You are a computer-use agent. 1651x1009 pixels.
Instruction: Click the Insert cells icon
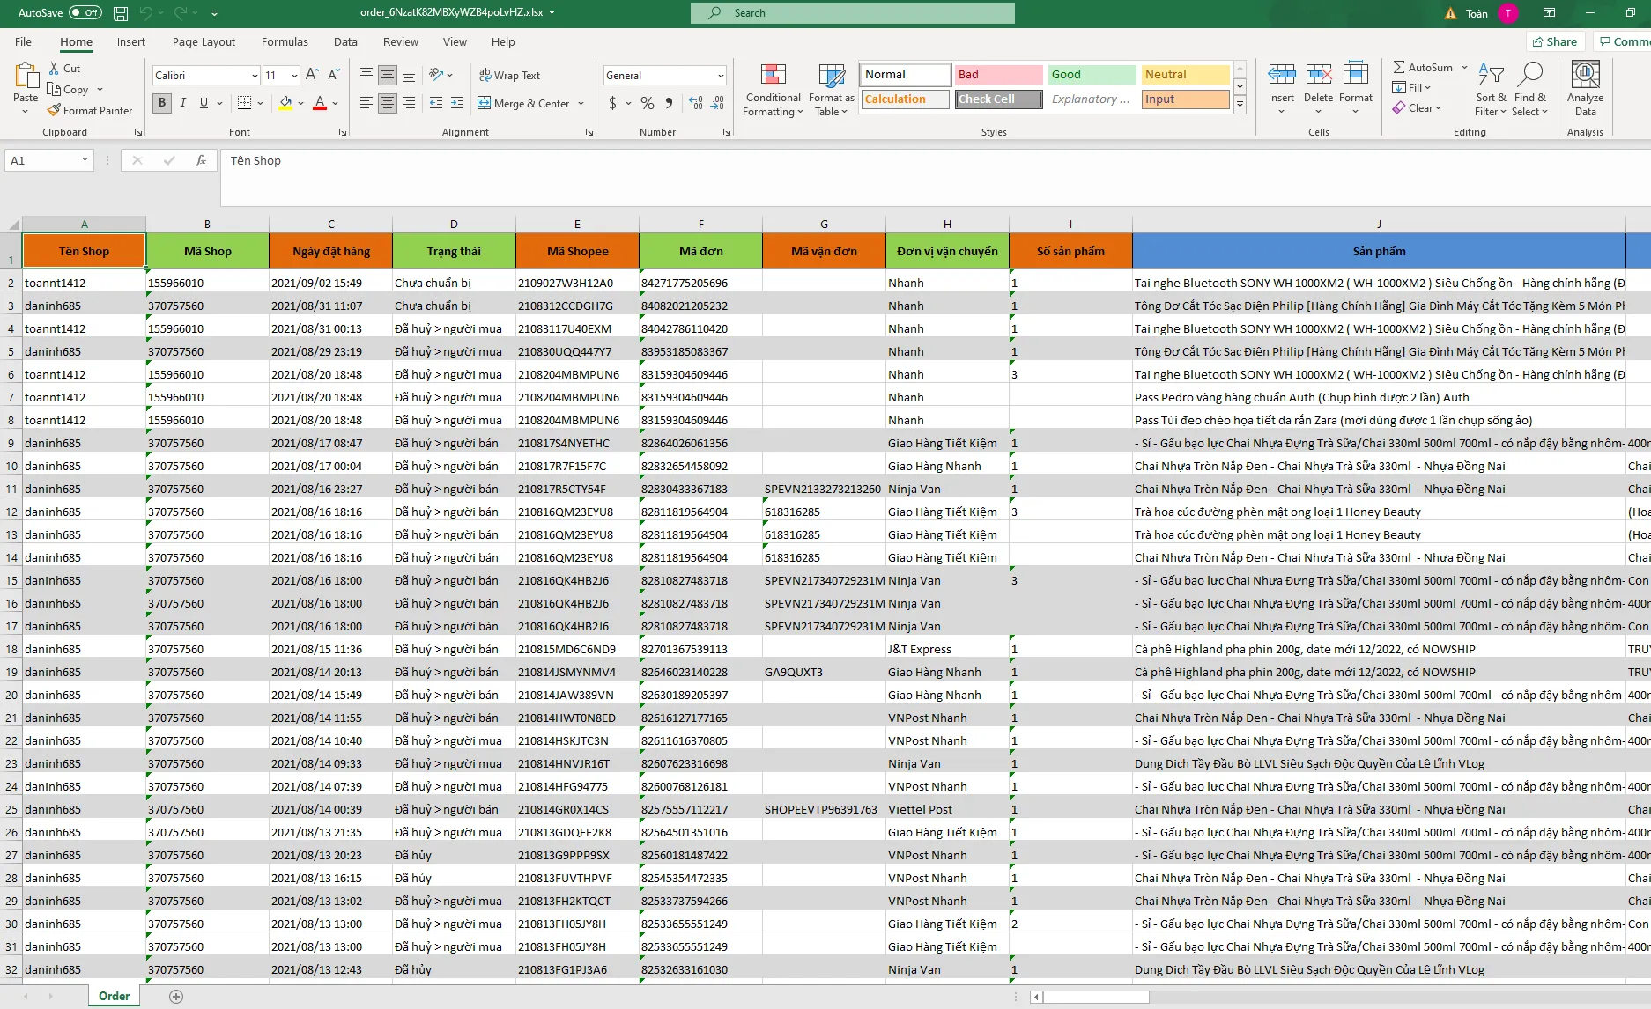[1281, 75]
